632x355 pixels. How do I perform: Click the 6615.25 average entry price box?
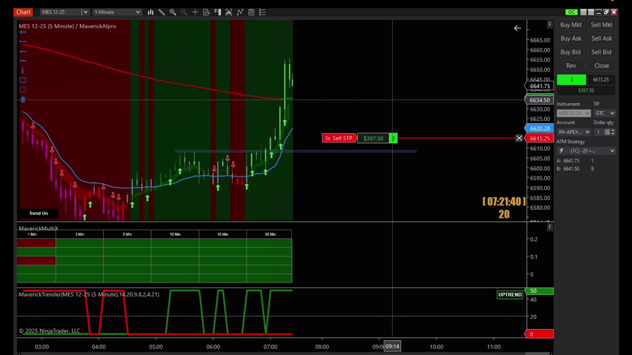coord(601,80)
